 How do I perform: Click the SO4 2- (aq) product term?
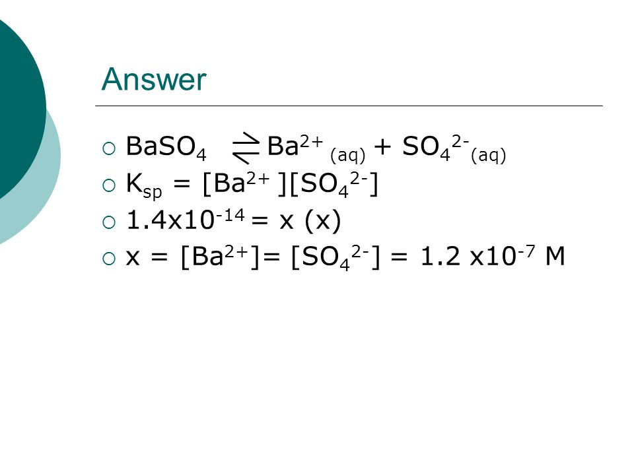click(454, 148)
